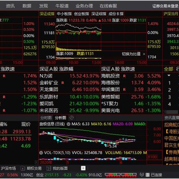The image size is (179, 179).
Task: Open the 牛股道 menu
Action: (x=62, y=6)
